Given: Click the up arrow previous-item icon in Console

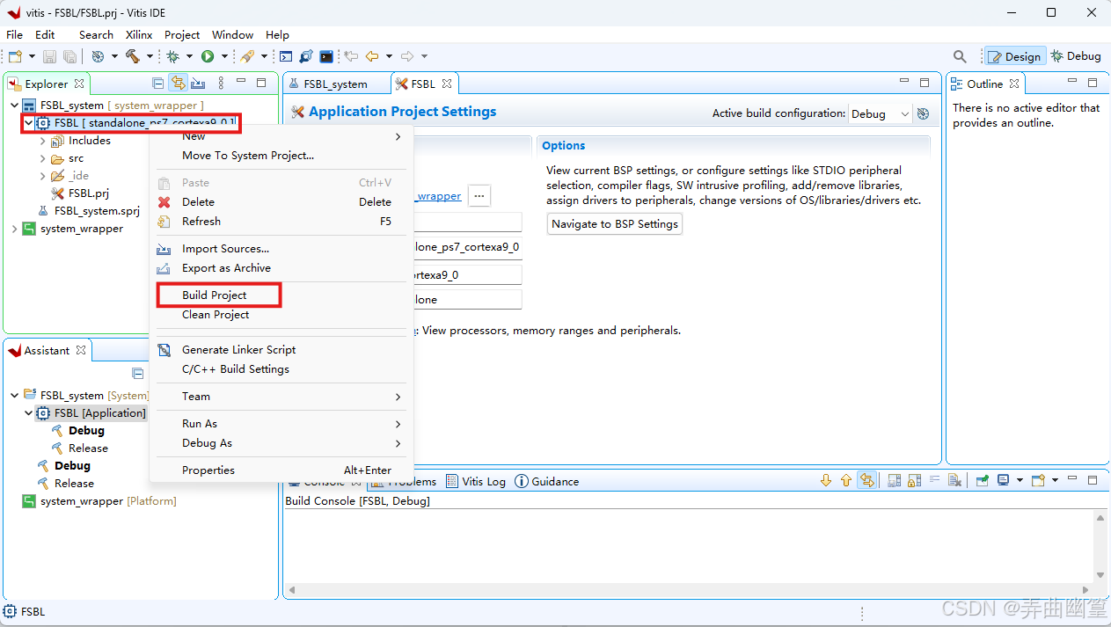Looking at the screenshot, I should point(846,480).
